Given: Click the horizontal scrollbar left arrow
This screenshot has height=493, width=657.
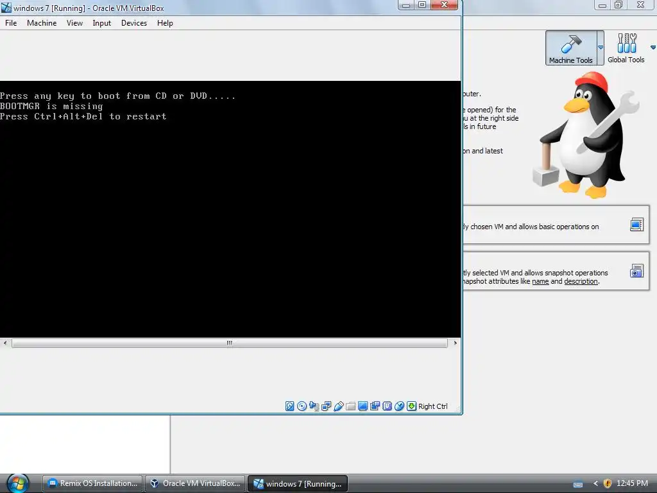Looking at the screenshot, I should [x=5, y=343].
